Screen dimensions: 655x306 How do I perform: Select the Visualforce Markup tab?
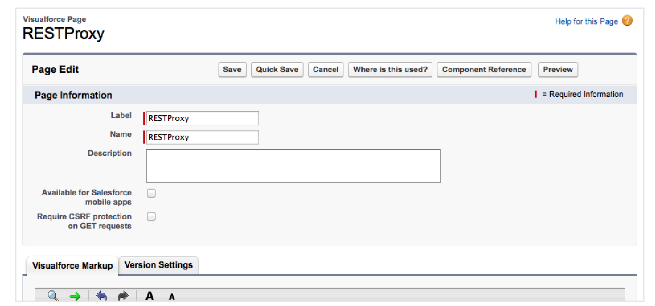tap(72, 266)
